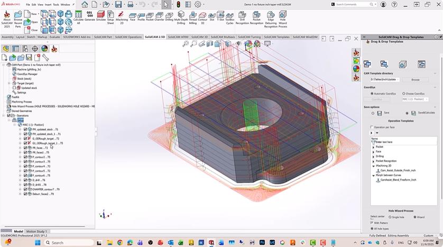This screenshot has width=443, height=247.
Task: Expand the Face template group
Action: [373, 152]
